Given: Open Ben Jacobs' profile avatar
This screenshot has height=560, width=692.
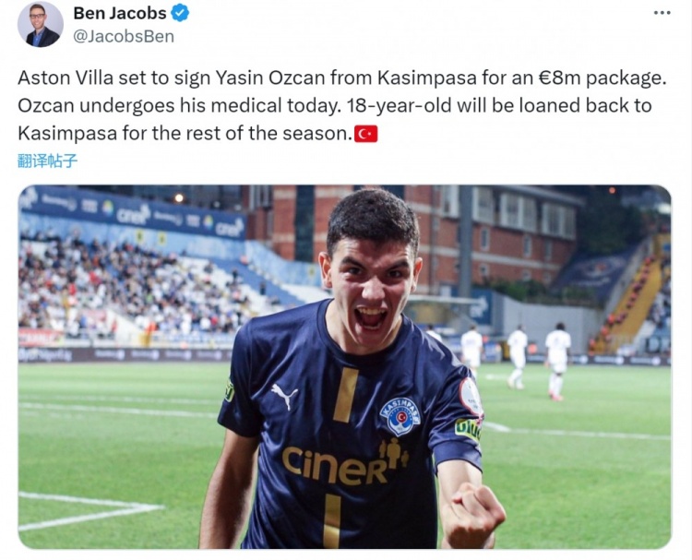Looking at the screenshot, I should 41,24.
